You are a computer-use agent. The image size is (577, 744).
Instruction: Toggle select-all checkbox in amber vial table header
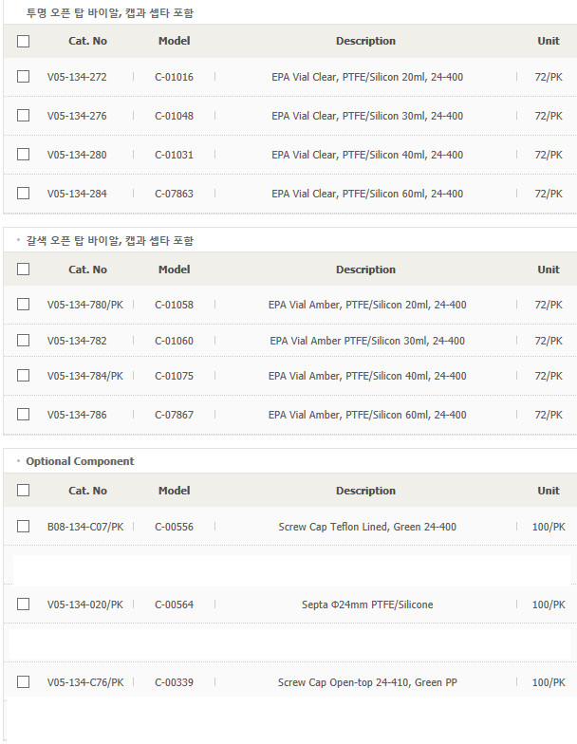(x=23, y=270)
